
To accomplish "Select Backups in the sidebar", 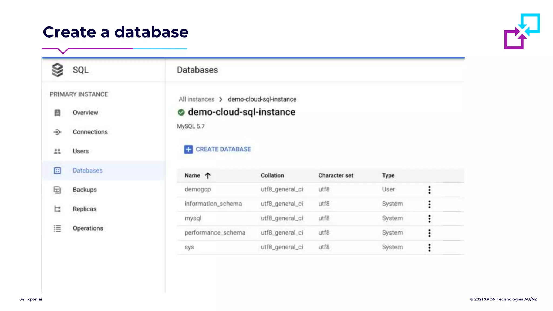I will (85, 190).
